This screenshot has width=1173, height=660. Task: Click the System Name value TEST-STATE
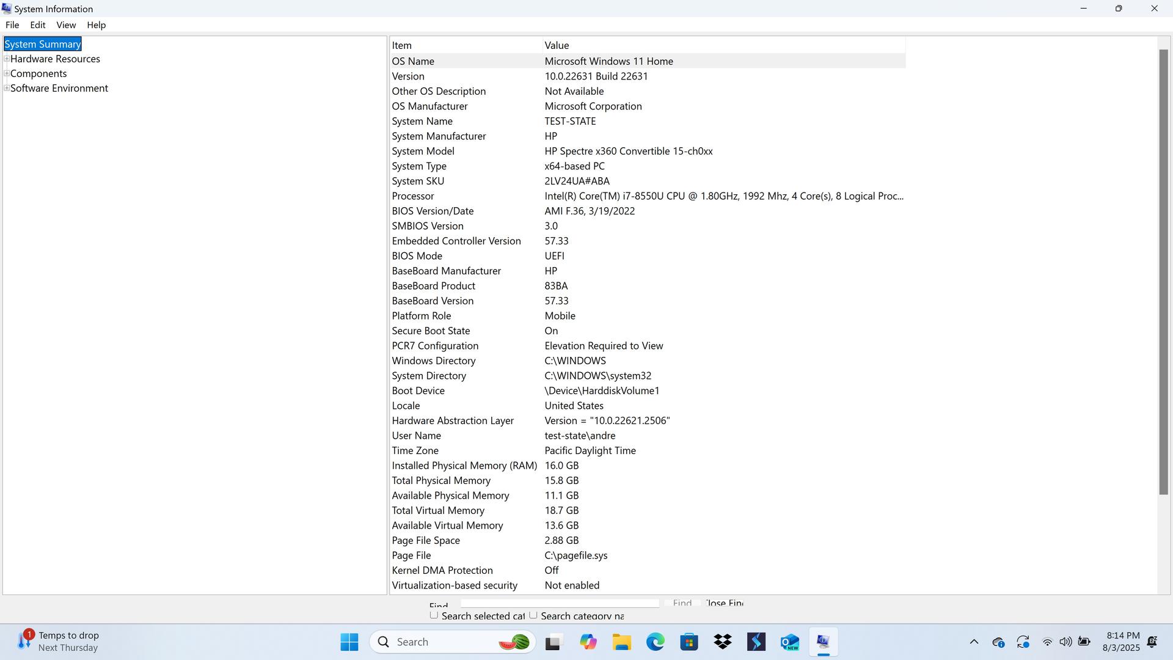click(x=570, y=121)
